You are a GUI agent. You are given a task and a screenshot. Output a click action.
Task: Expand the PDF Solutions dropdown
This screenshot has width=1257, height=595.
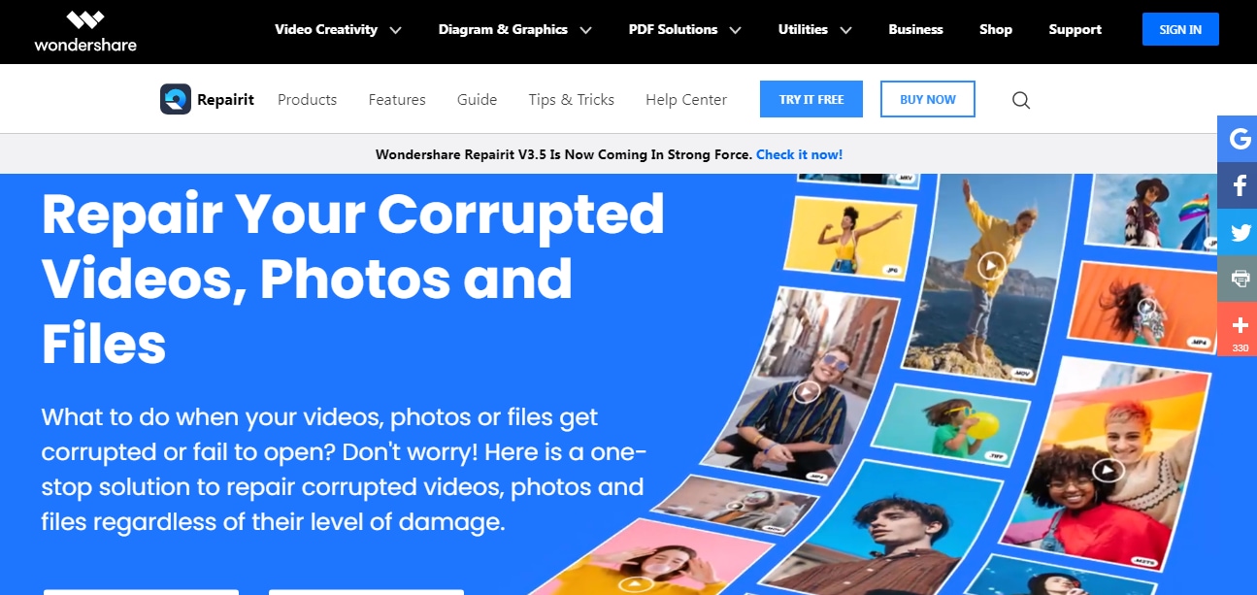[684, 30]
